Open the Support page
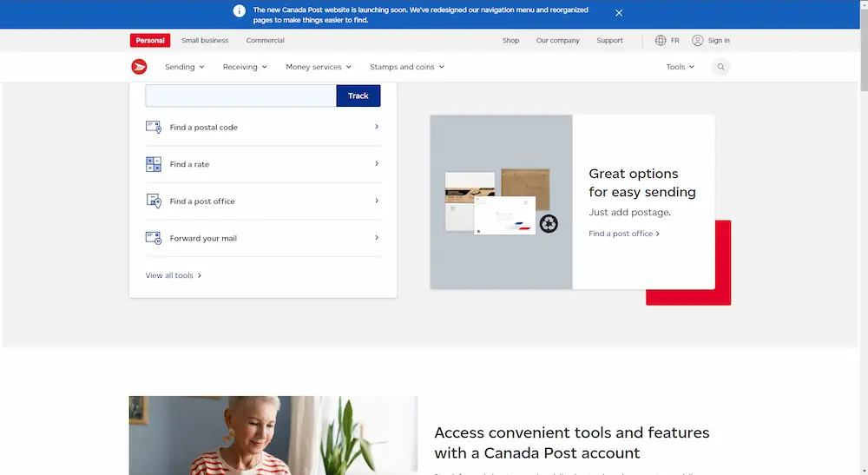This screenshot has width=868, height=475. pos(609,41)
